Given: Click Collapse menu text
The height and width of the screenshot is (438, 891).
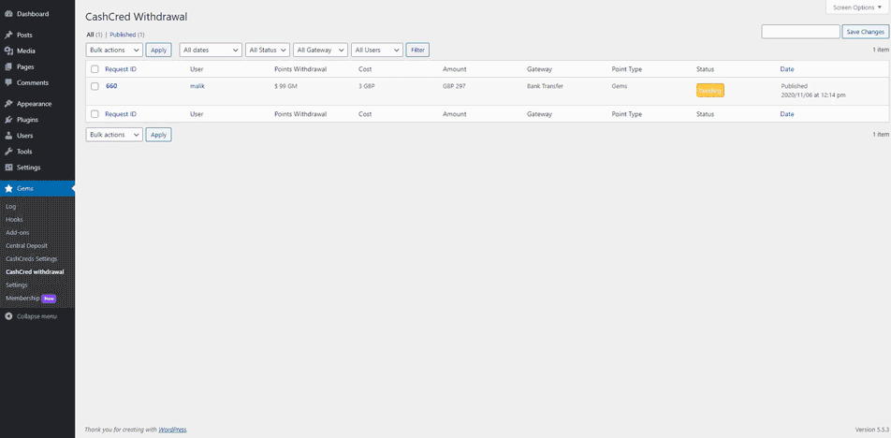Looking at the screenshot, I should pos(37,316).
